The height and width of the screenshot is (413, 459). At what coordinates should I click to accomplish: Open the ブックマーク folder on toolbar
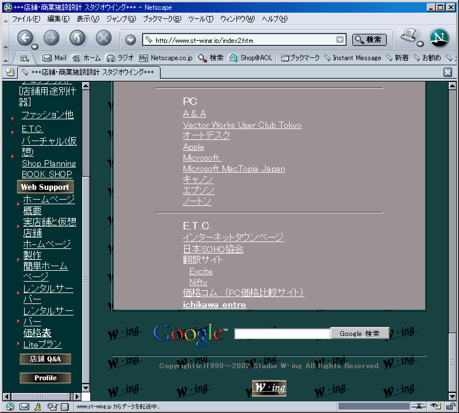click(x=300, y=58)
